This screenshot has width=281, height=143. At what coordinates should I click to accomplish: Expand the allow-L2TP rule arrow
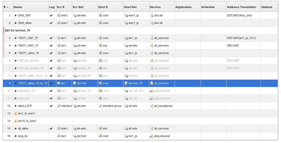(16, 106)
